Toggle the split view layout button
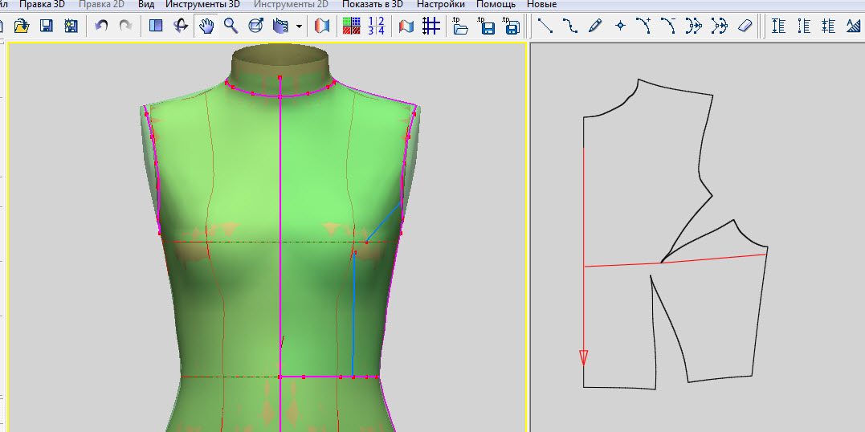Screen dimensions: 865x432 point(156,26)
